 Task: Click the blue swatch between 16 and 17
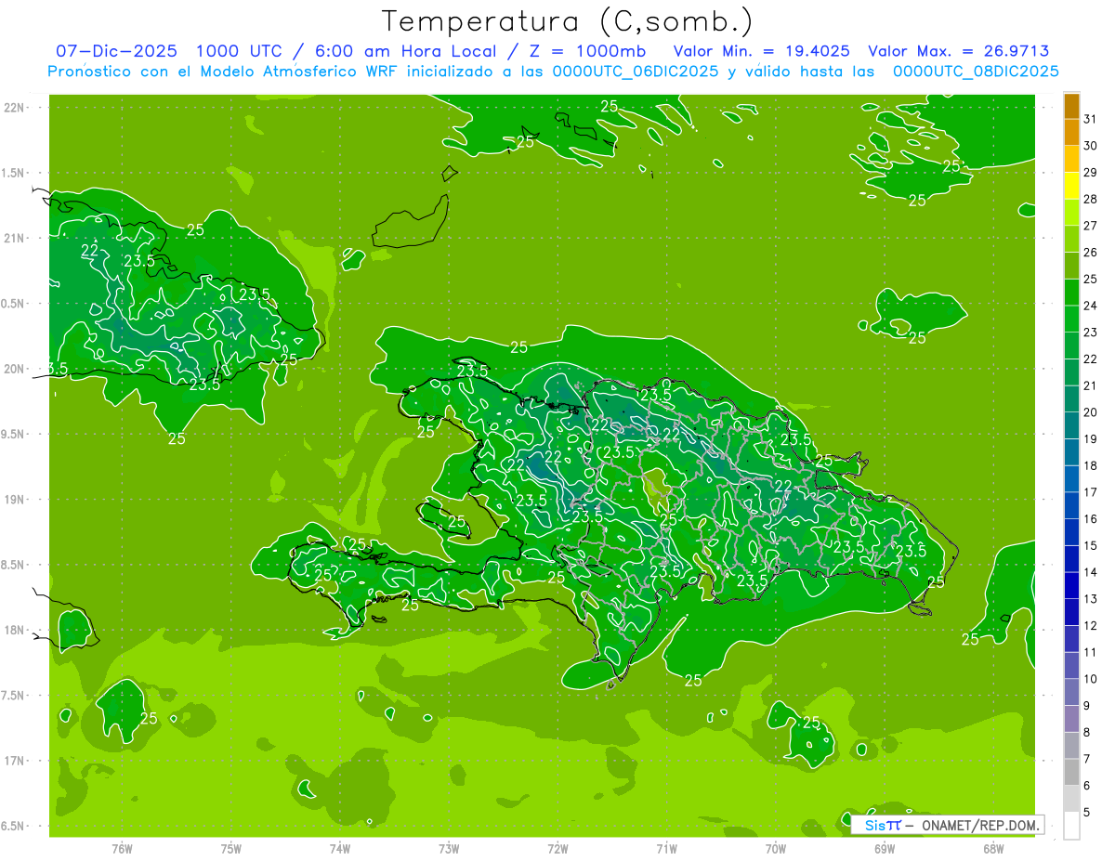[x=1071, y=505]
